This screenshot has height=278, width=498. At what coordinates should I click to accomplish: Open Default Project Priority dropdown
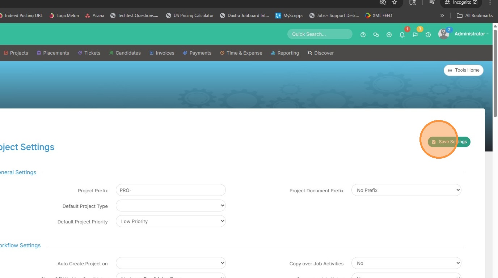[x=171, y=221]
